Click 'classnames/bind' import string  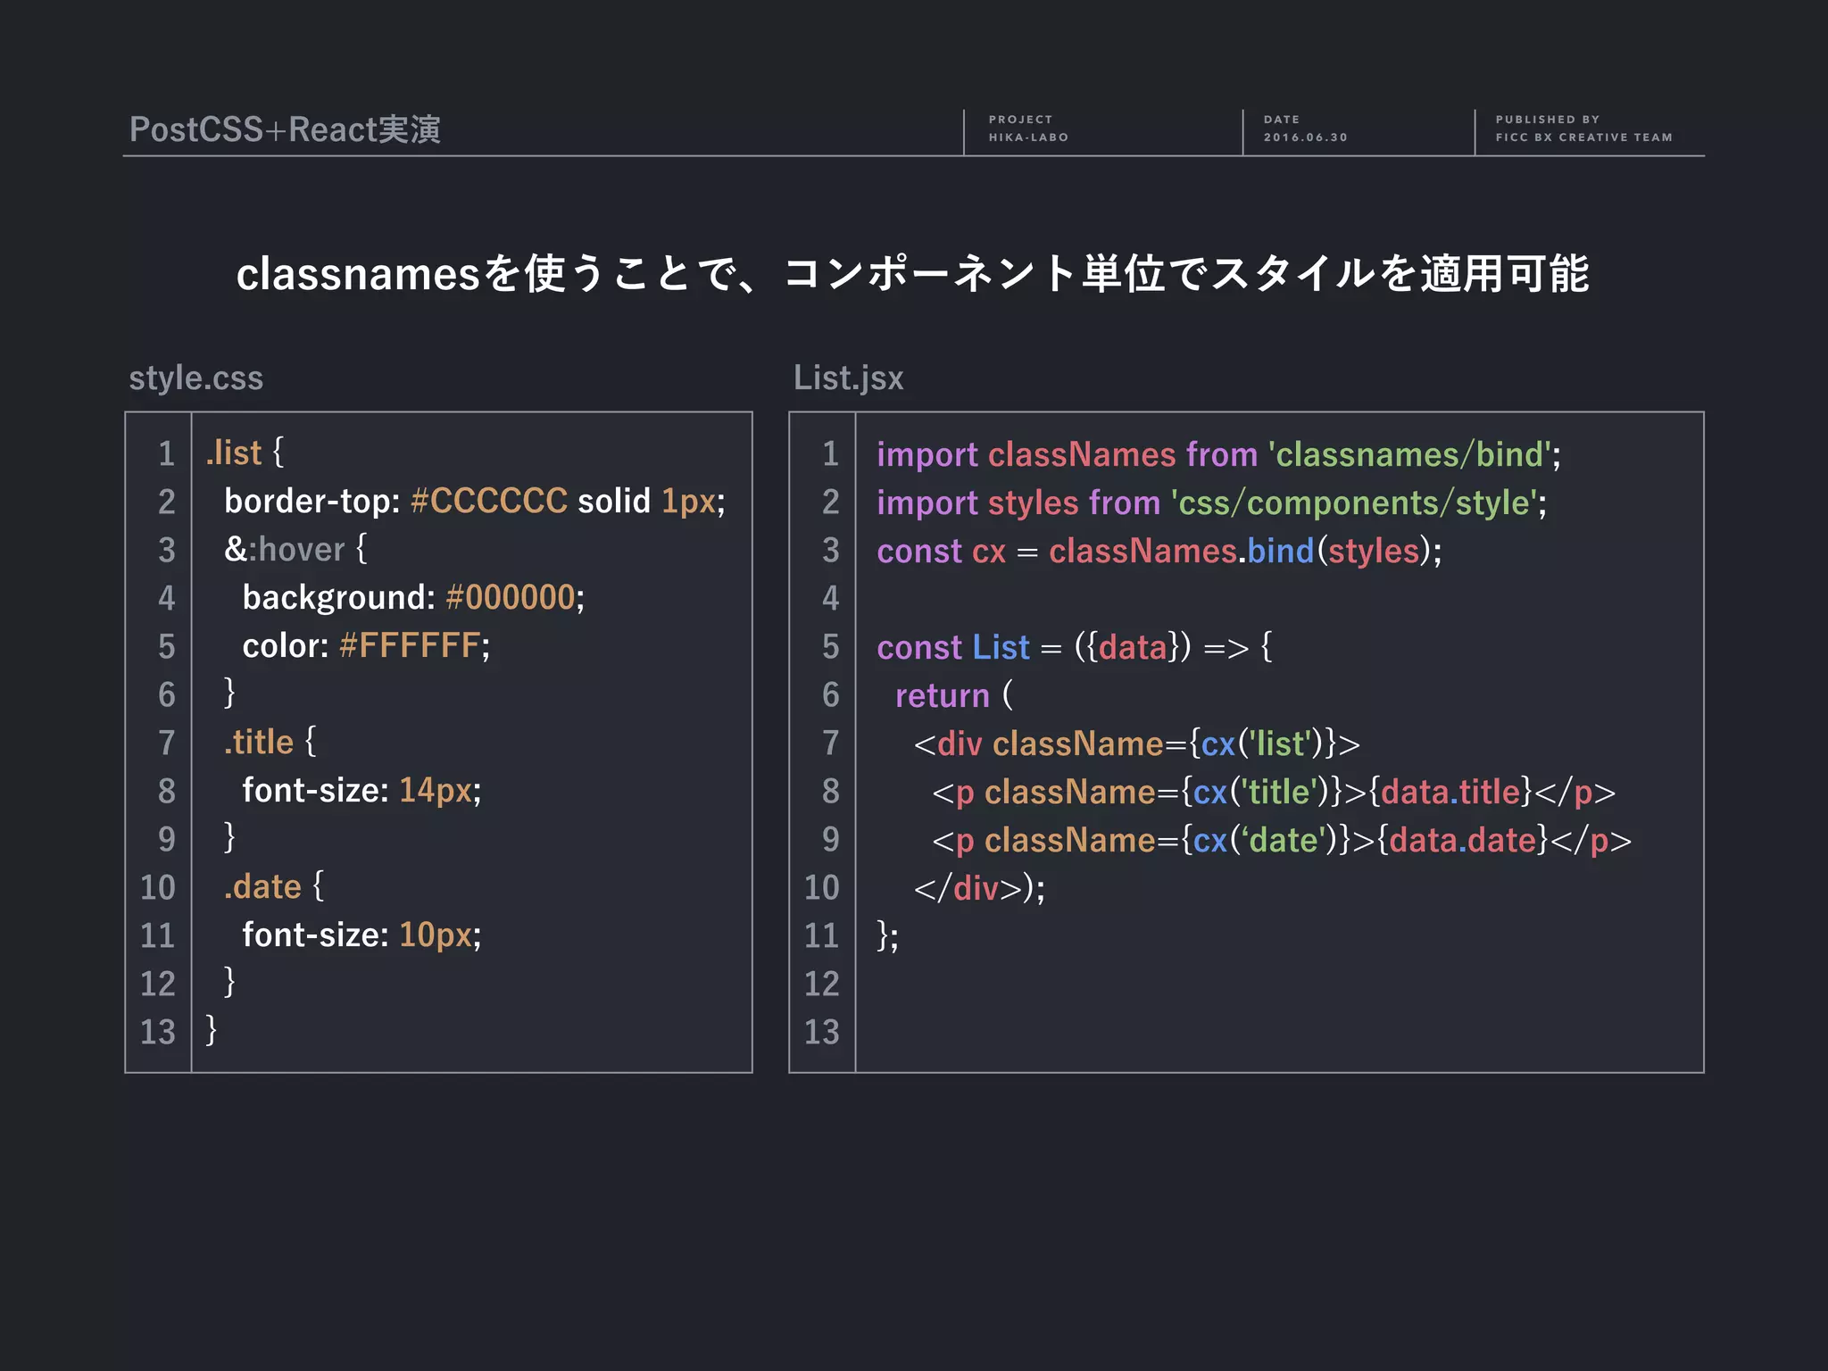click(x=1409, y=455)
